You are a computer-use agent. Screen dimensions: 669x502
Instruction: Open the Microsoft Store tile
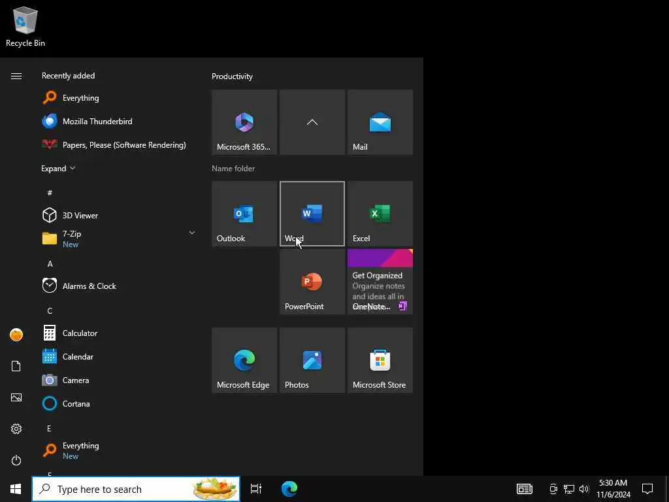[x=380, y=360]
